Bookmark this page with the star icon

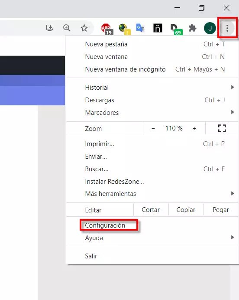pos(84,28)
